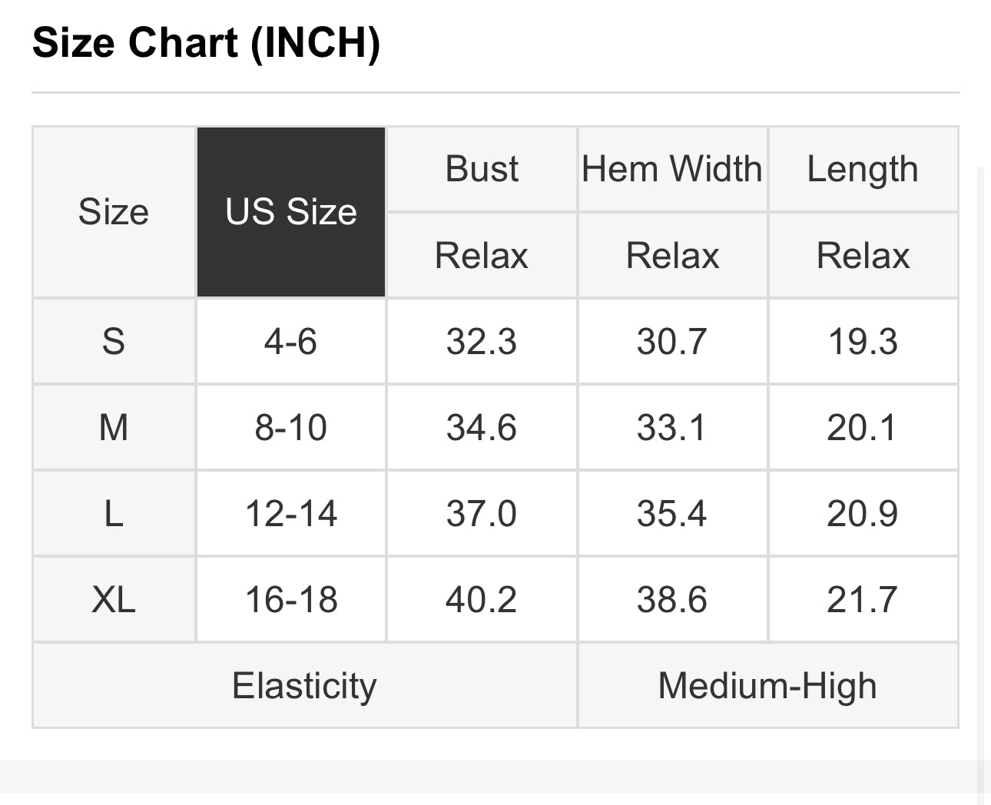Screen dimensions: 991x805
Task: Tap the Bust column header
Action: (x=482, y=169)
